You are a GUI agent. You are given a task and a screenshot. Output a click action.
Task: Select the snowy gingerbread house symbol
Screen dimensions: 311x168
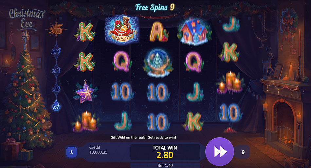coord(194,30)
